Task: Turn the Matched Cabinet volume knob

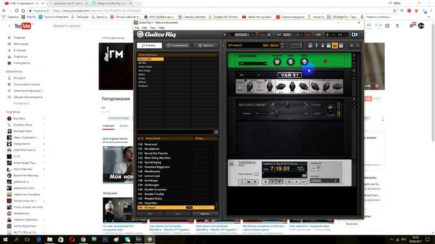Action: click(330, 108)
